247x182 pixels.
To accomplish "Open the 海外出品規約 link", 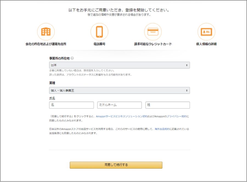I will click(x=162, y=129).
